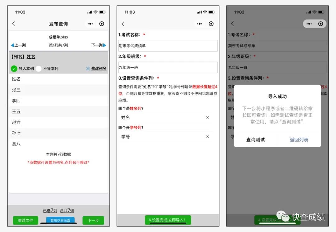This screenshot has width=336, height=232.
Task: Select data row 姓名 in first screen list
Action: click(58, 79)
